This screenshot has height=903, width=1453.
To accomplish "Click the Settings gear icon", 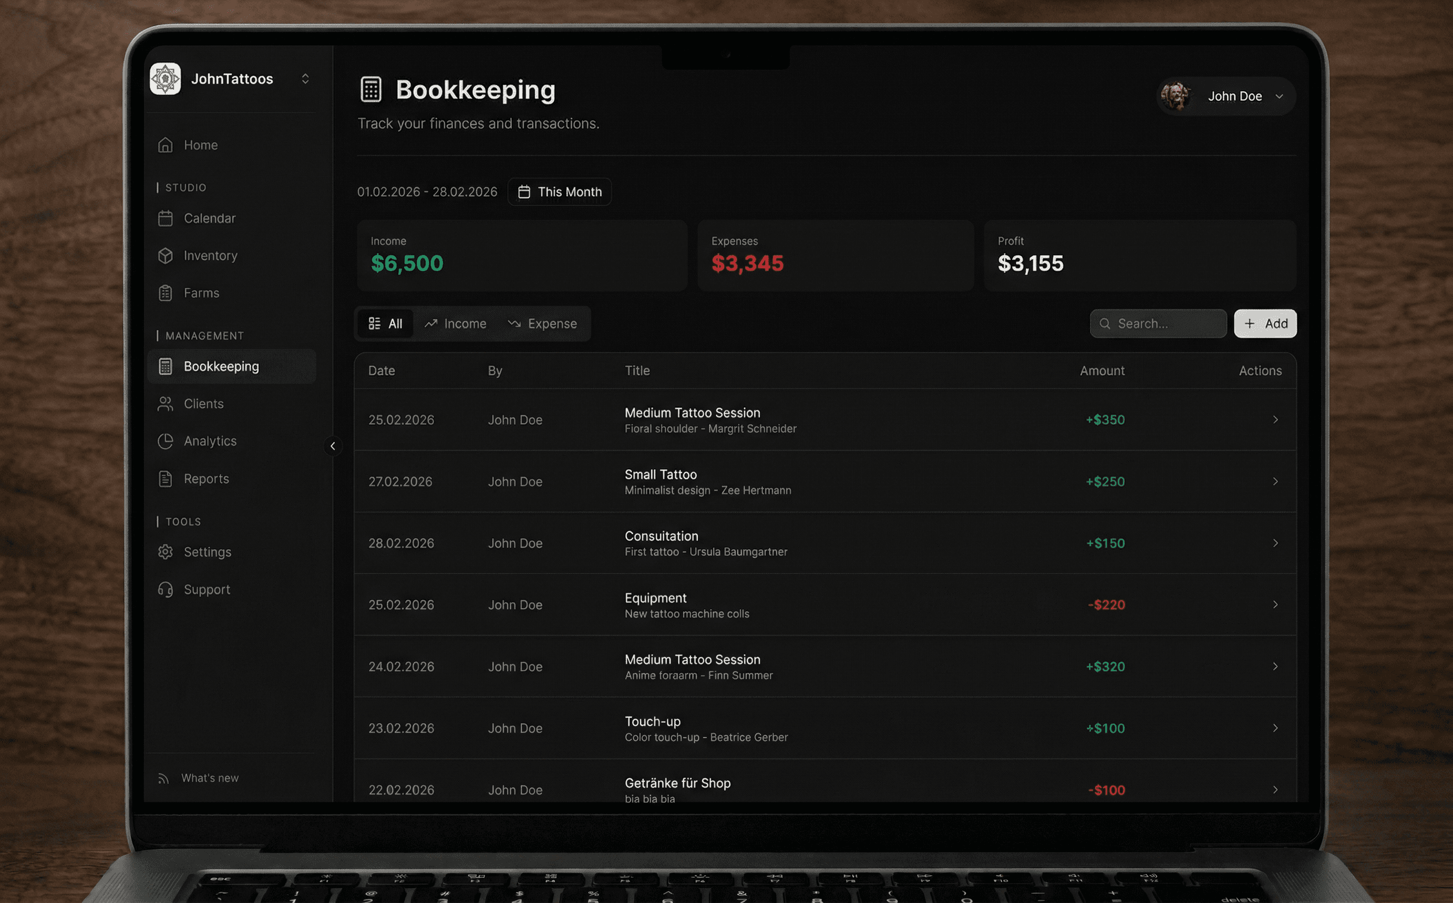I will (166, 552).
